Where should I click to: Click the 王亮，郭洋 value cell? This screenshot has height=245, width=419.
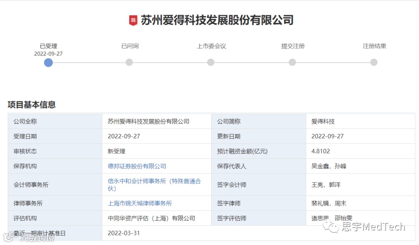click(x=360, y=184)
